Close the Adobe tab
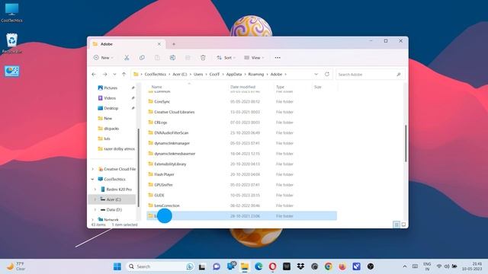The width and height of the screenshot is (488, 274). click(x=159, y=44)
